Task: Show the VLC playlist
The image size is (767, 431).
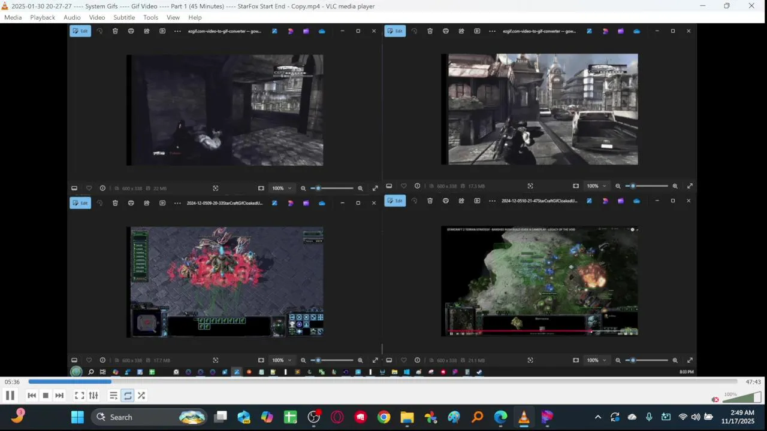Action: pyautogui.click(x=113, y=395)
